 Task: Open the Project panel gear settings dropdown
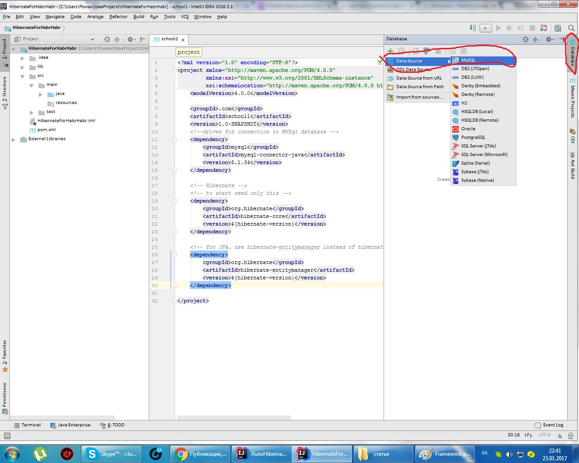[x=131, y=39]
